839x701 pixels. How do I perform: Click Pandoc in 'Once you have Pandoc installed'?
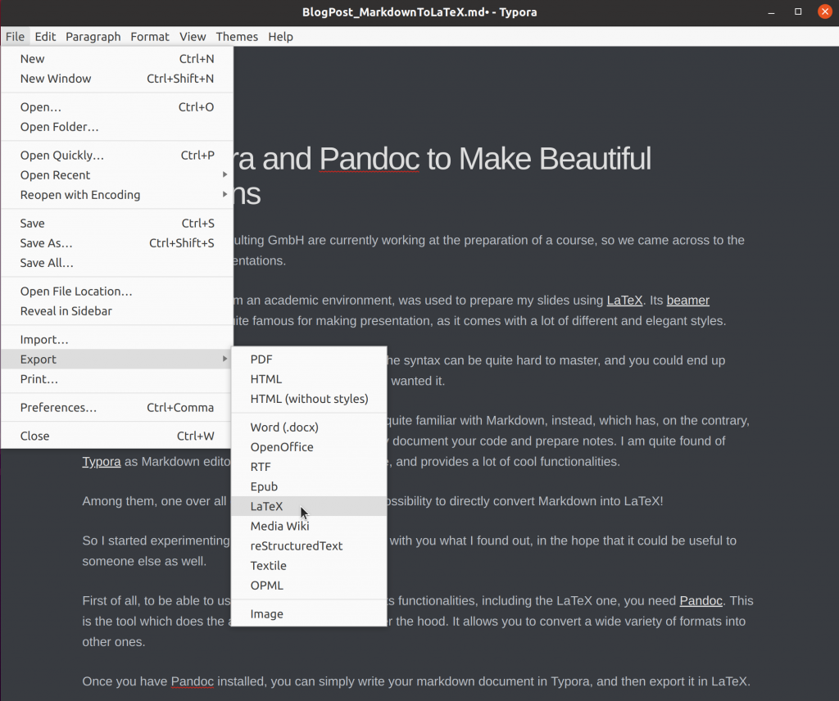click(192, 681)
